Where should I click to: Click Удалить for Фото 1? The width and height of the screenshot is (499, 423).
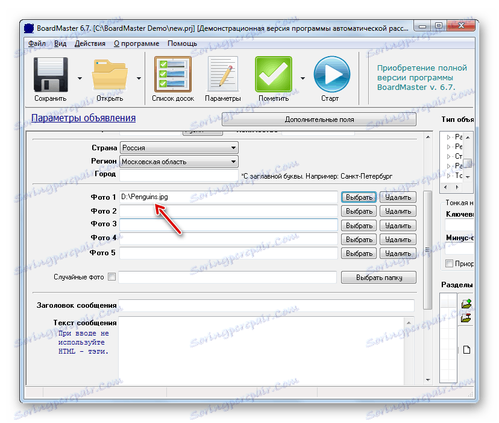tap(398, 197)
